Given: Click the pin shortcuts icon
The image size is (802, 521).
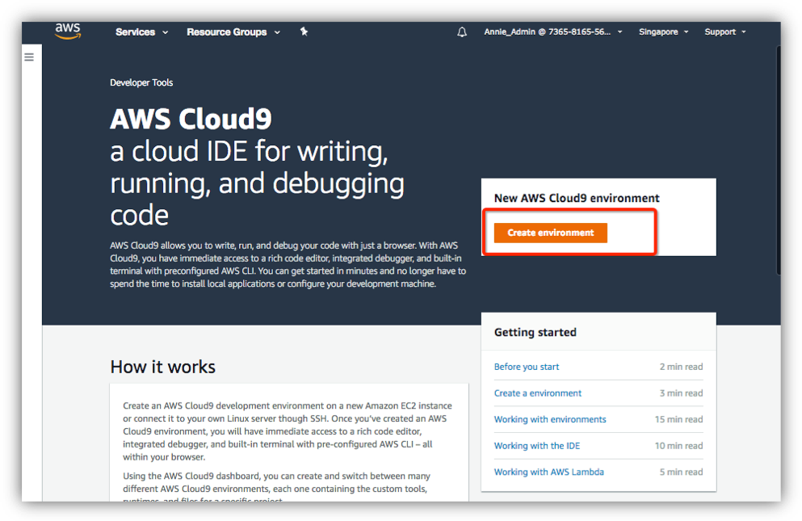Looking at the screenshot, I should pos(304,32).
